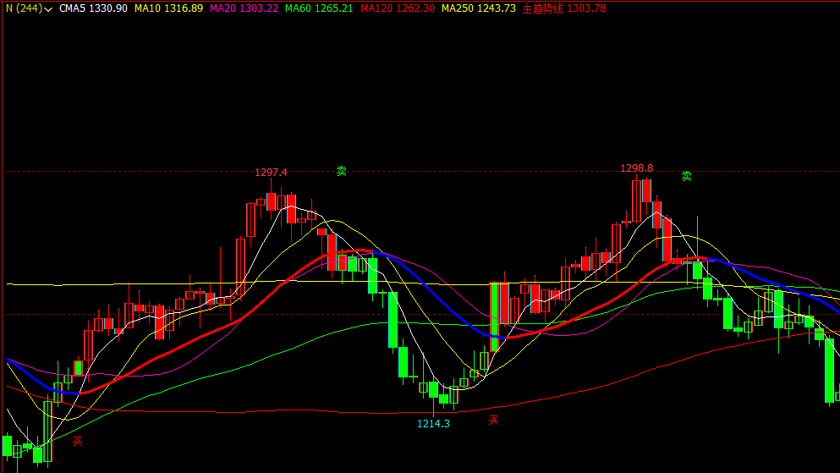
Task: Click the green MA60 1265.21 label
Action: [319, 8]
